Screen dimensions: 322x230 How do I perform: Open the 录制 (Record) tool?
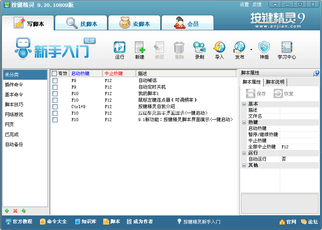pyautogui.click(x=199, y=48)
